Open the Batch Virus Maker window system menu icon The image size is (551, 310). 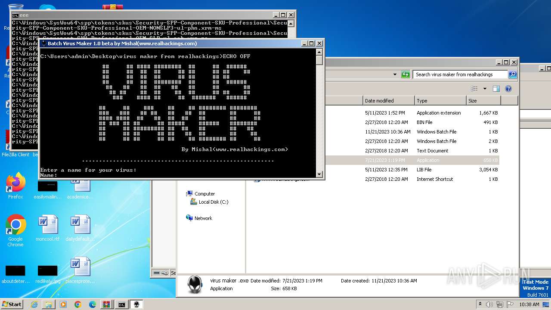[44, 43]
